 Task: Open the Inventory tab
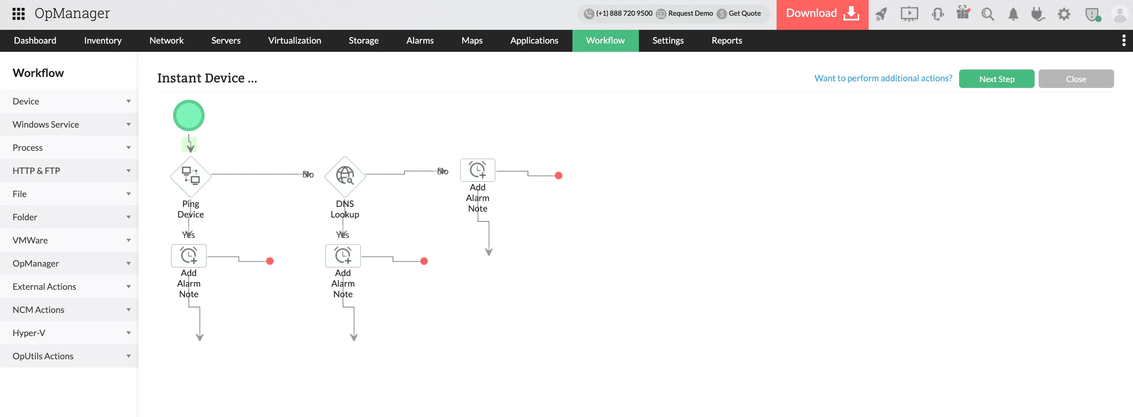pos(103,41)
